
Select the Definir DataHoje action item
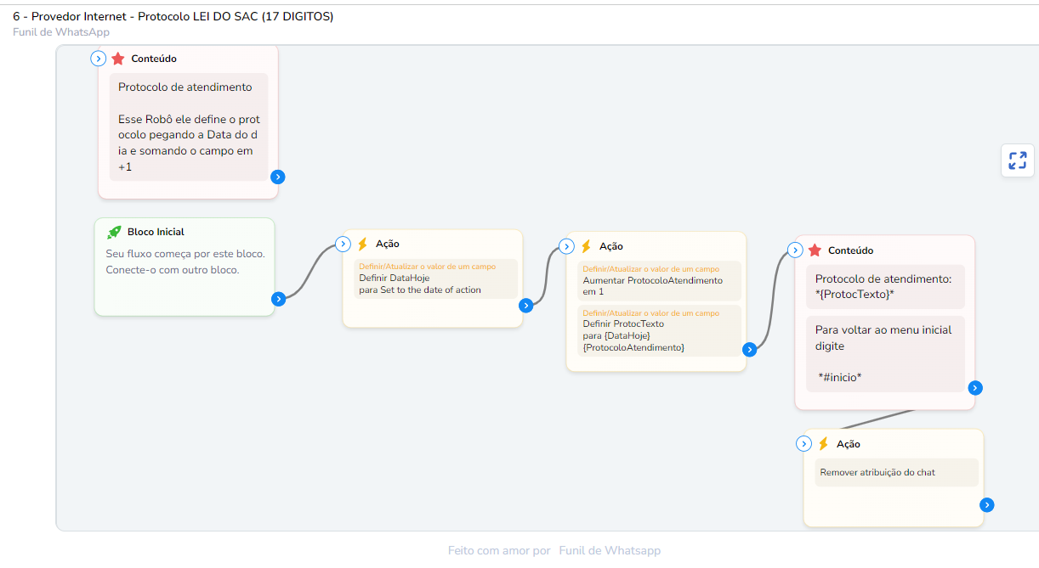(x=436, y=278)
